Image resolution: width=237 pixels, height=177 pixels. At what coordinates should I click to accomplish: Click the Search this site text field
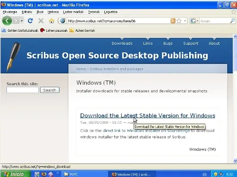point(22,90)
